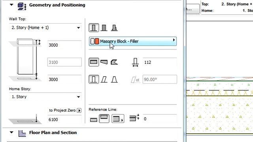Collapse the Geometry and Positioning panel
Screen dimensions: 253x142
coord(11,5)
